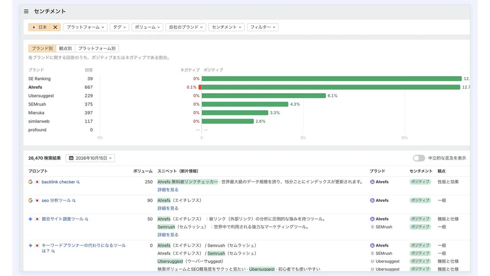
Task: Open 詳細を見る under 競合サイト調査ツール snippet
Action: [168, 235]
